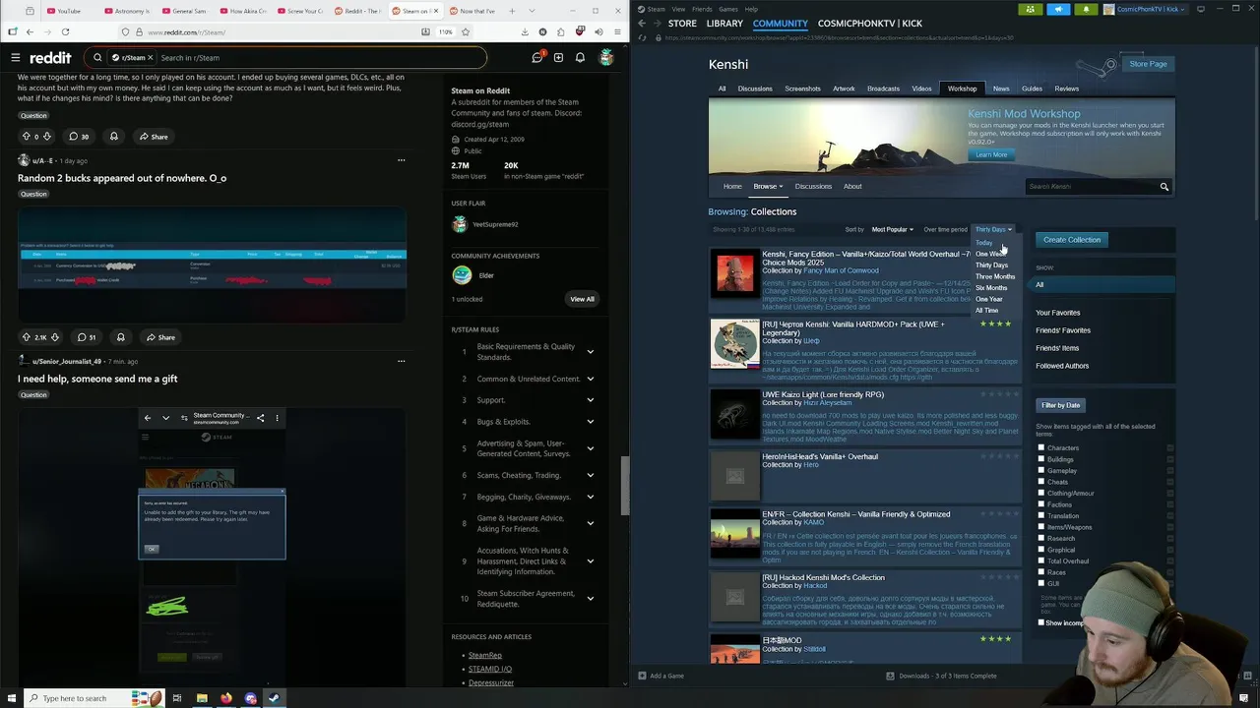The width and height of the screenshot is (1260, 708).
Task: Open the Reddit user avatar menu
Action: tap(605, 58)
